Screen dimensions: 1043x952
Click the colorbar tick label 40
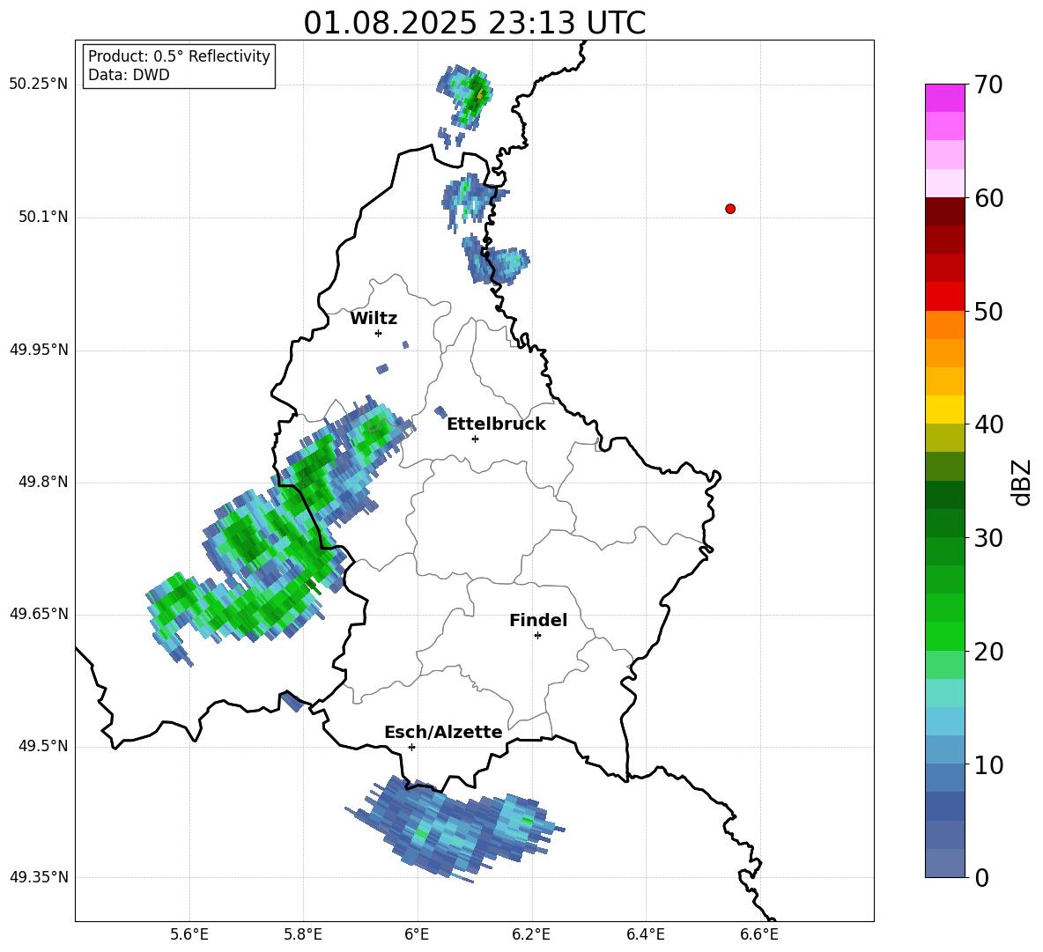pos(988,424)
